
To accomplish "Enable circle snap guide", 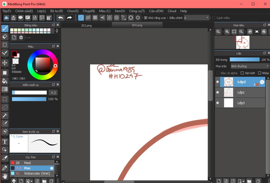I will 117,18.
